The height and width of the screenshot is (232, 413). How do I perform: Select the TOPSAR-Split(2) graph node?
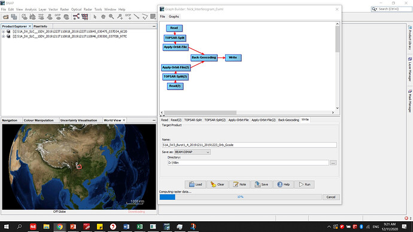[x=175, y=77]
